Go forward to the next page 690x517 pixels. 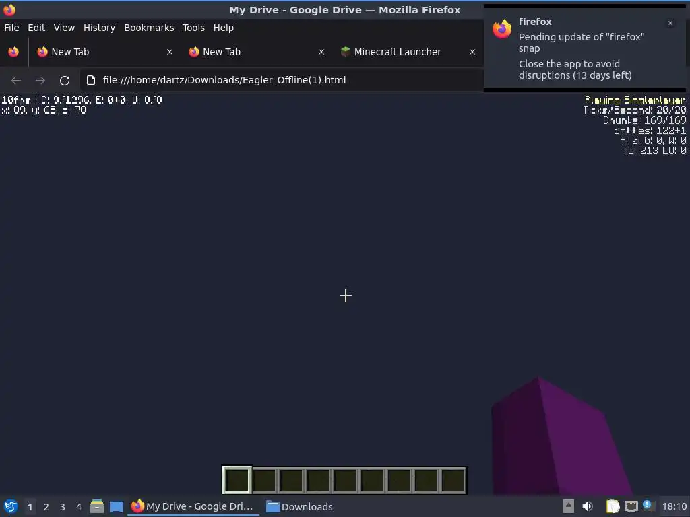click(x=40, y=81)
